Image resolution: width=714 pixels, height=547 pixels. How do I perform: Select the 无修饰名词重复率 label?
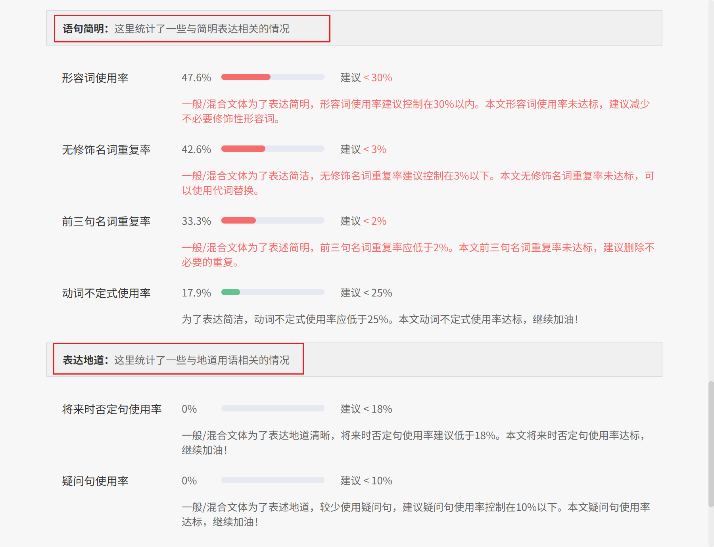pyautogui.click(x=106, y=150)
